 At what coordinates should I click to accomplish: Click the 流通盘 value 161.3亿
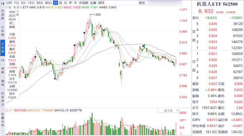click(x=211, y=132)
